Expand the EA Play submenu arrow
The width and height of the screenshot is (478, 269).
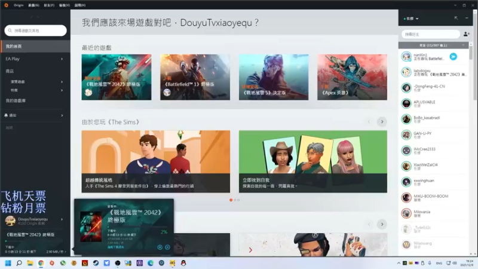tap(62, 59)
